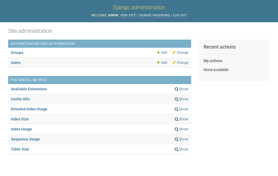Click magnifier icon beside Index Usage

click(x=176, y=129)
